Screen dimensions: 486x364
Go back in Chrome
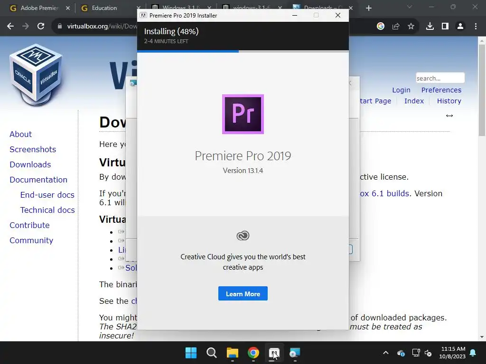tap(10, 27)
